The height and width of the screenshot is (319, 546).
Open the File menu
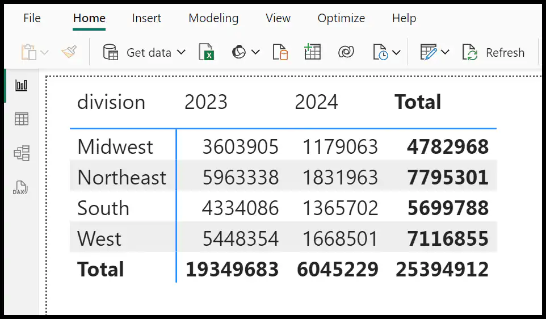(32, 18)
